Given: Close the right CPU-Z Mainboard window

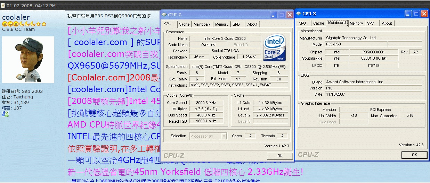Looking at the screenshot, I should [x=424, y=14].
